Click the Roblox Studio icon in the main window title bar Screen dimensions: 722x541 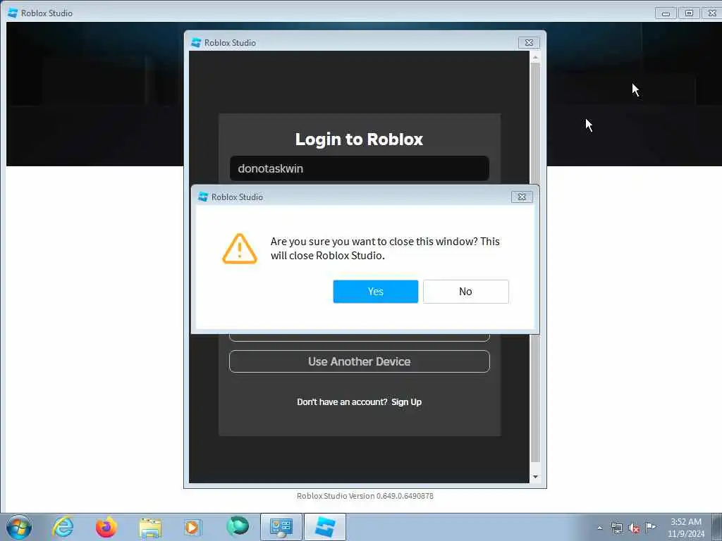(13, 13)
